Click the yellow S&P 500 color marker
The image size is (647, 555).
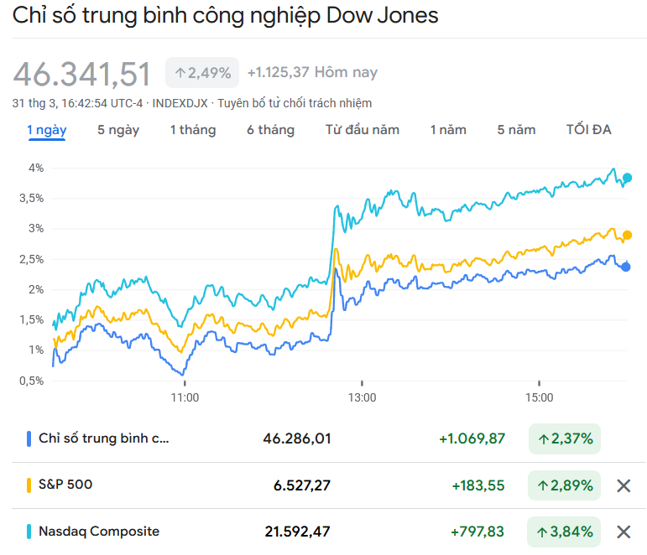(x=29, y=485)
